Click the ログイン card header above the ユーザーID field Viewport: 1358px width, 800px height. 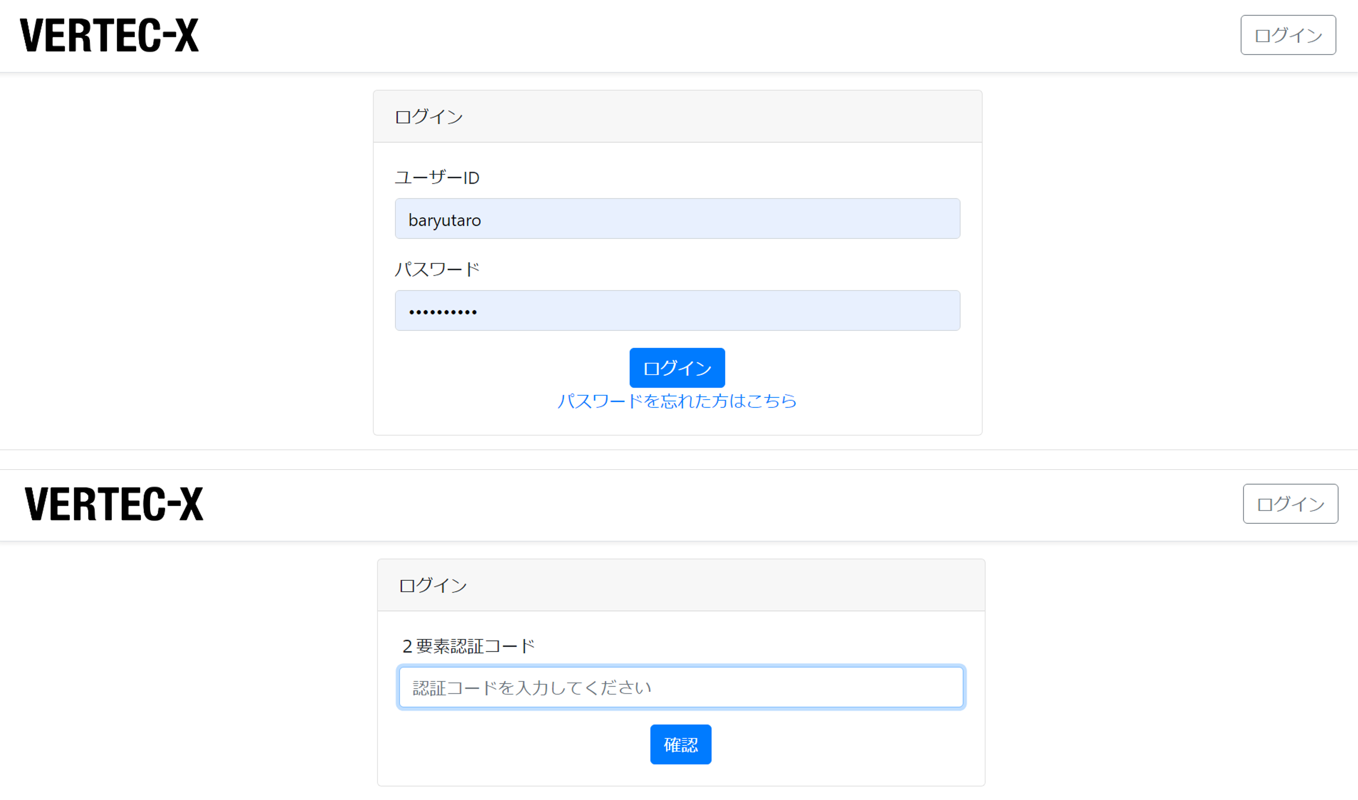(x=677, y=116)
